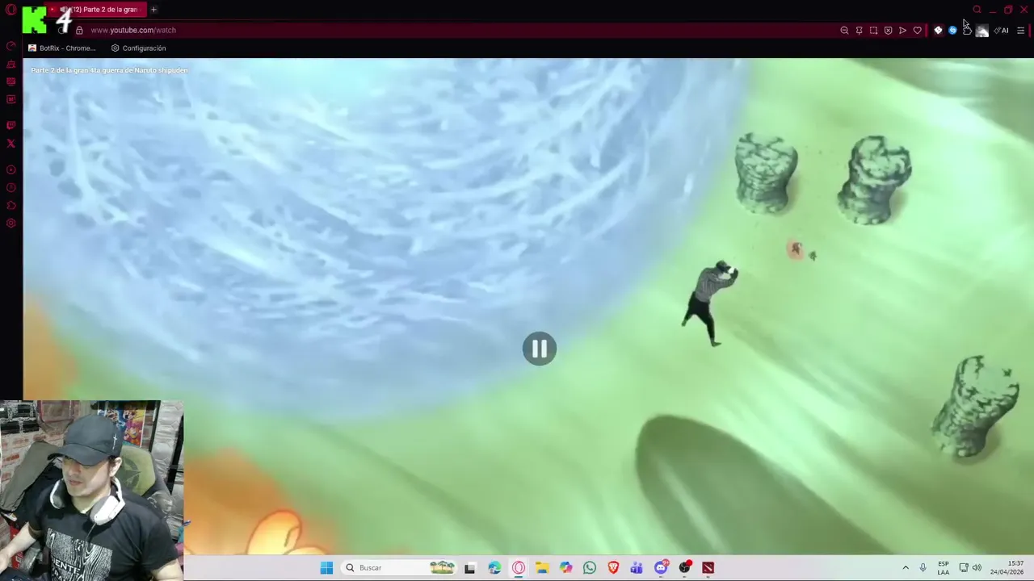This screenshot has width=1034, height=581.
Task: Click the padlock site info icon
Action: click(79, 30)
